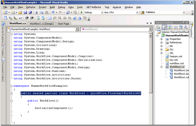Open the HumanWorkflowExample1.Workflow1 types dropdown
Image resolution: width=196 pixels, height=126 pixels.
coord(77,29)
